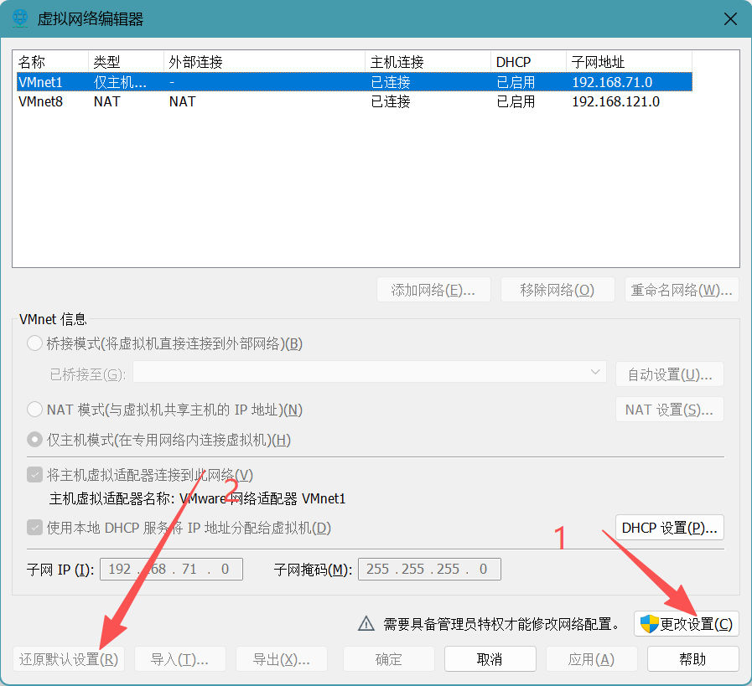This screenshot has width=752, height=686.
Task: Toggle 将主机虚拟适配器连接到此网络 checkbox
Action: (34, 475)
